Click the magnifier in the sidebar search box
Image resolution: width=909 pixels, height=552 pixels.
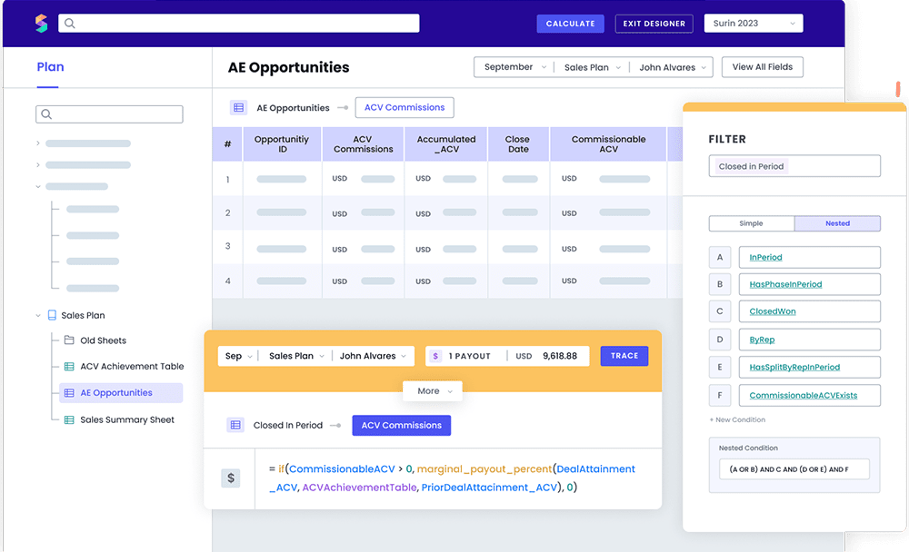pos(46,113)
